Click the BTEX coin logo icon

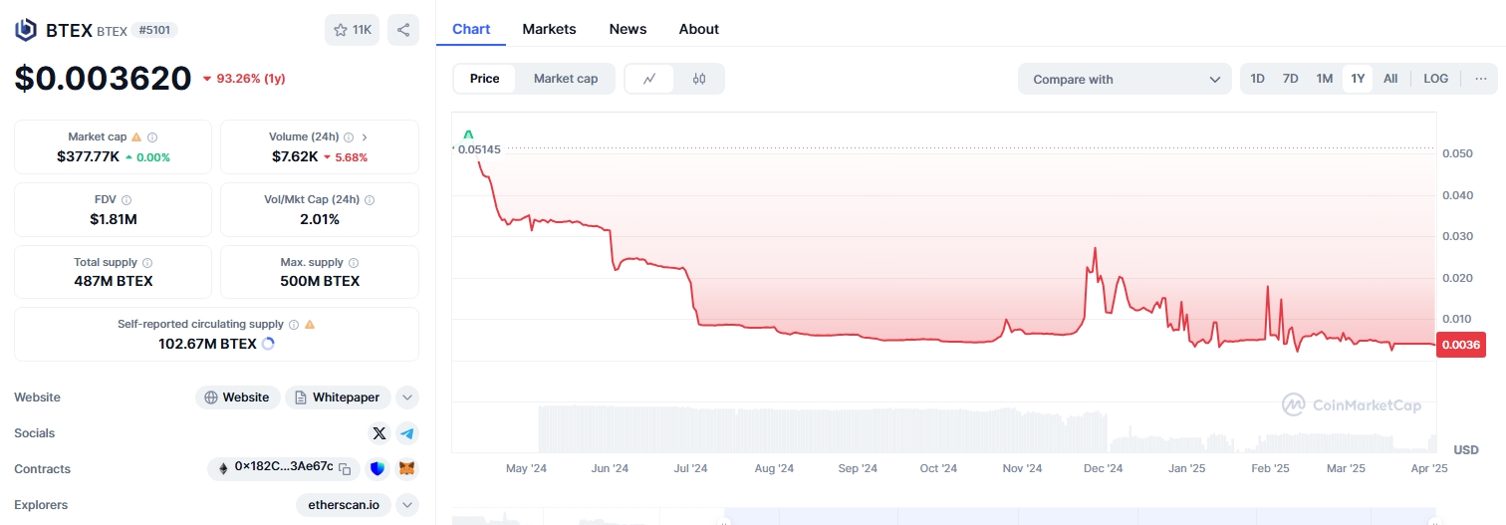(x=26, y=30)
